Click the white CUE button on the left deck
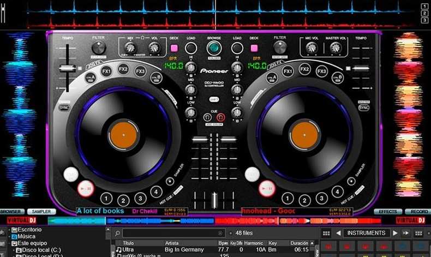Image resolution: width=431 pixels, height=257 pixels. (x=71, y=174)
